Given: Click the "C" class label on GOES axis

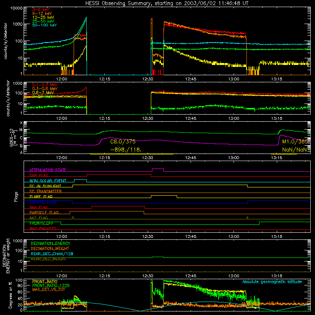Looking at the screenshot, I should 21,138.
